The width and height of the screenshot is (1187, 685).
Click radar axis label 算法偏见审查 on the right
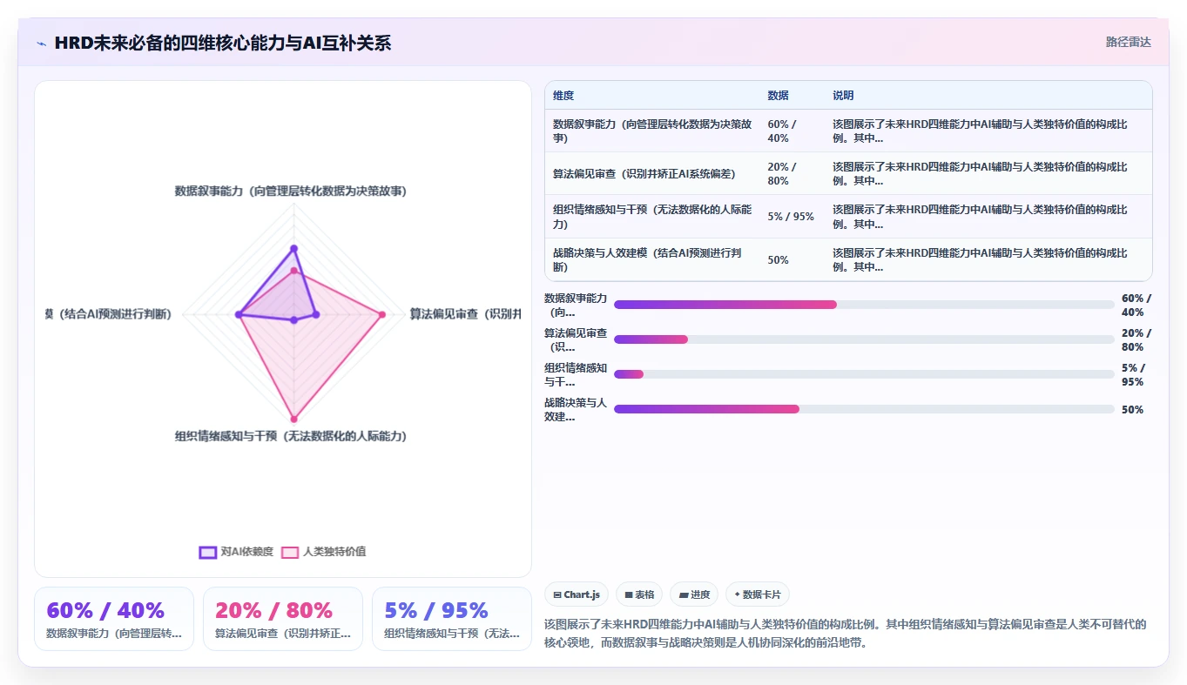(465, 314)
